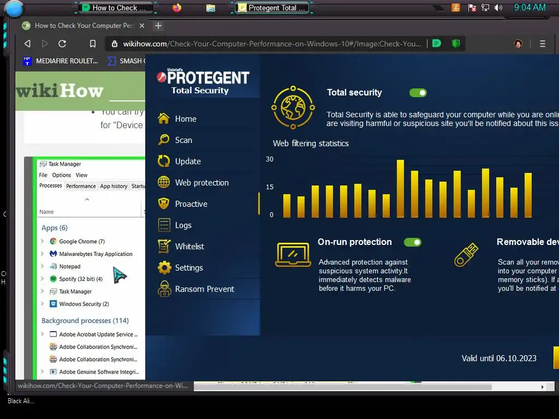Click the orange tray icon

[456, 8]
